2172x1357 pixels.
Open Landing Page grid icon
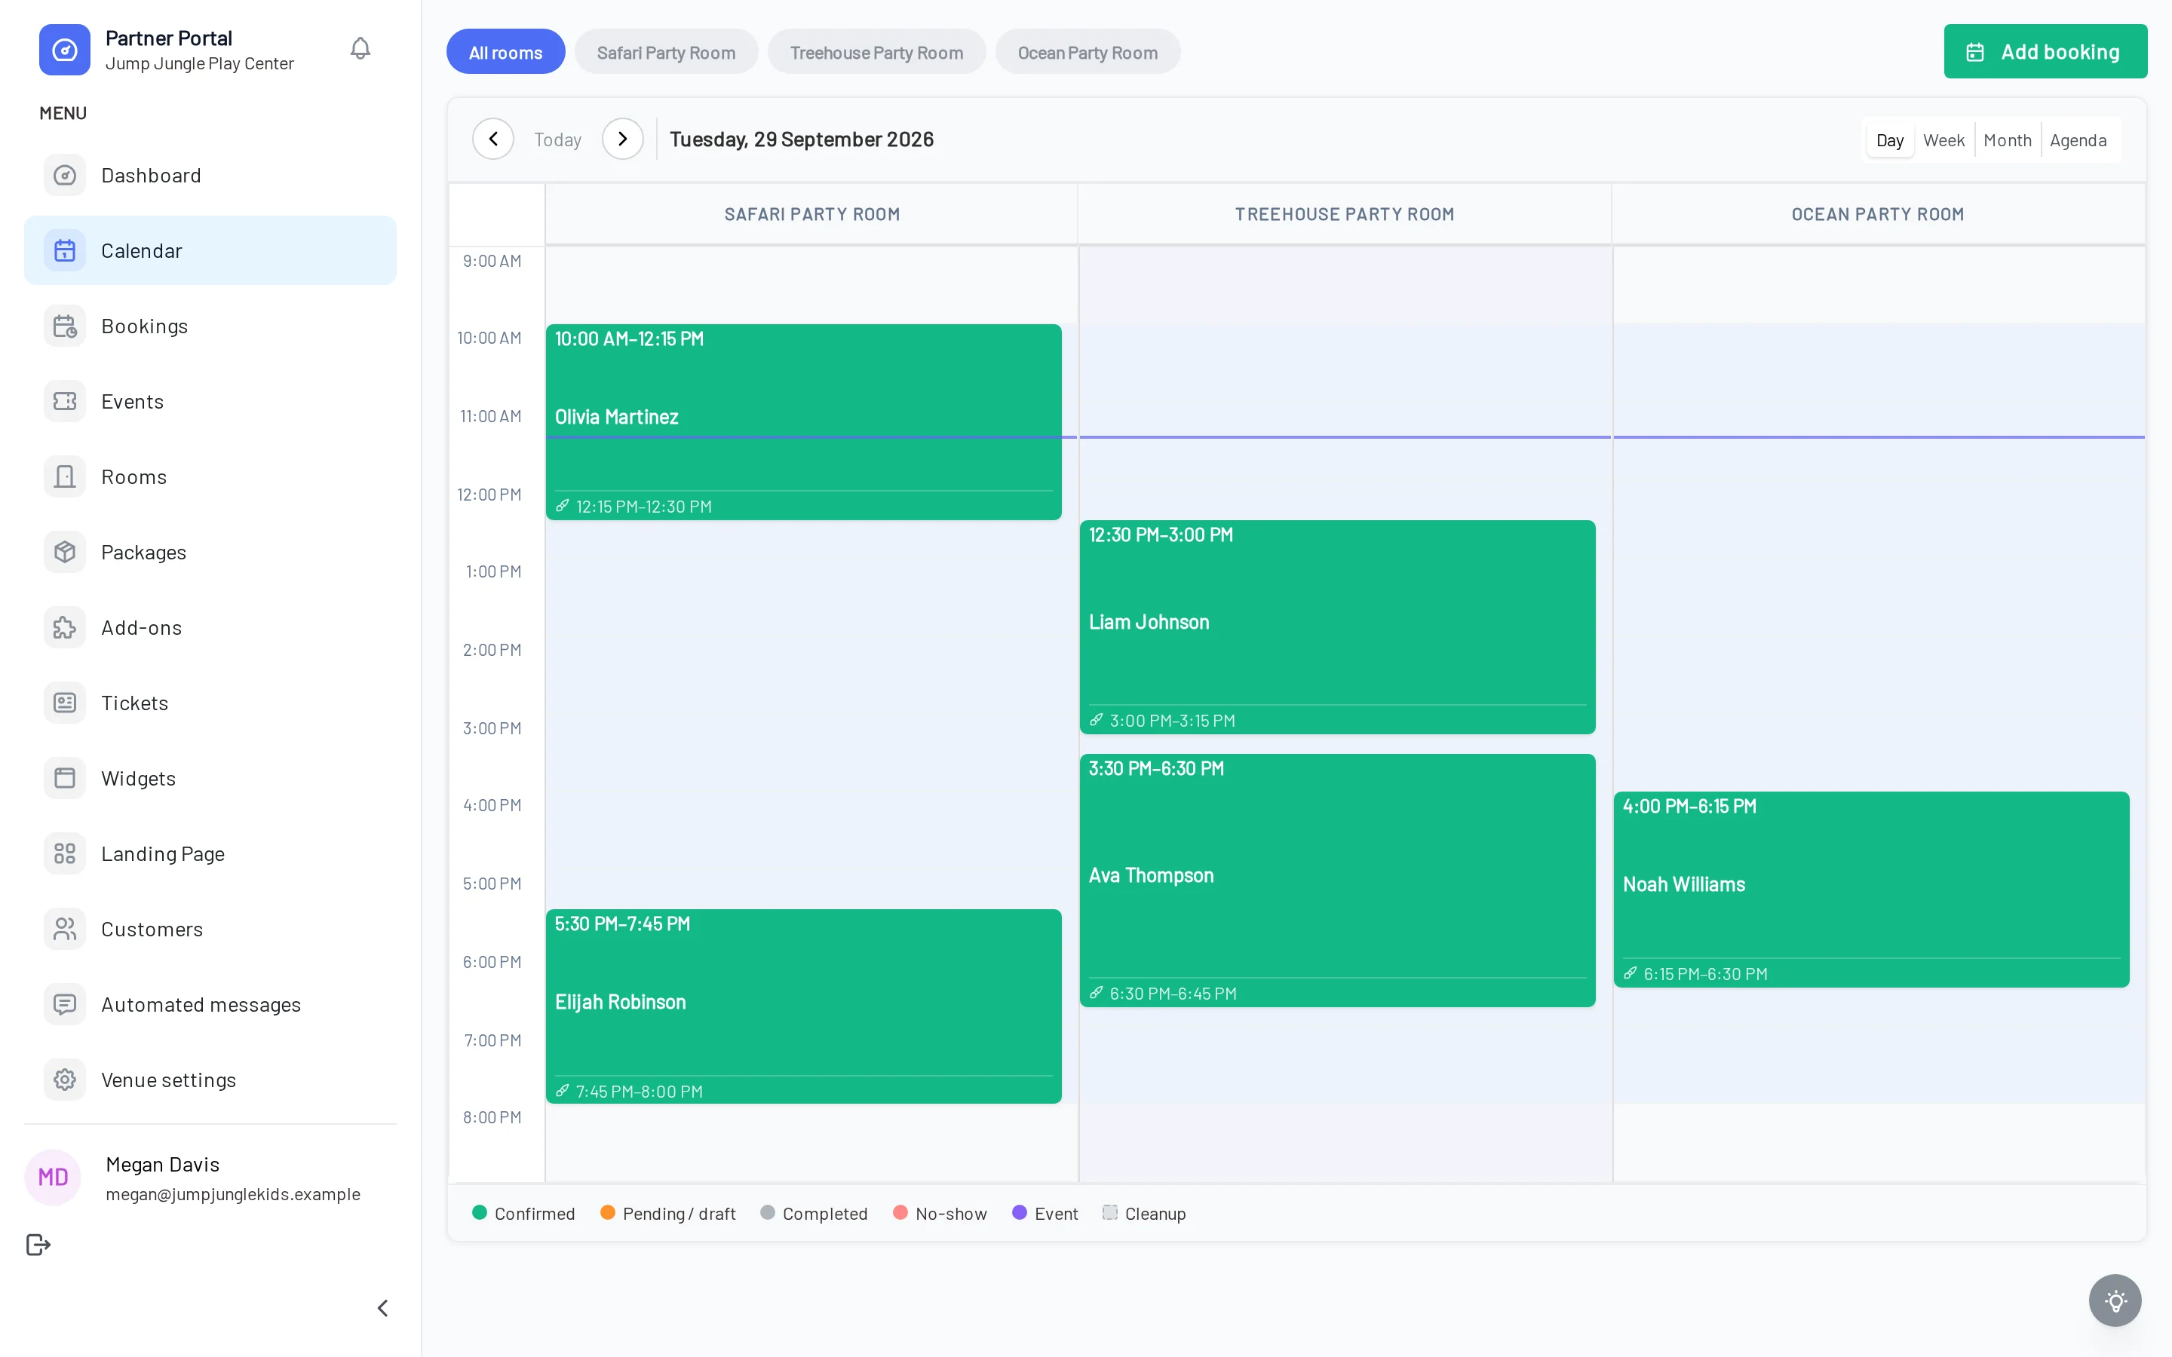pyautogui.click(x=65, y=853)
